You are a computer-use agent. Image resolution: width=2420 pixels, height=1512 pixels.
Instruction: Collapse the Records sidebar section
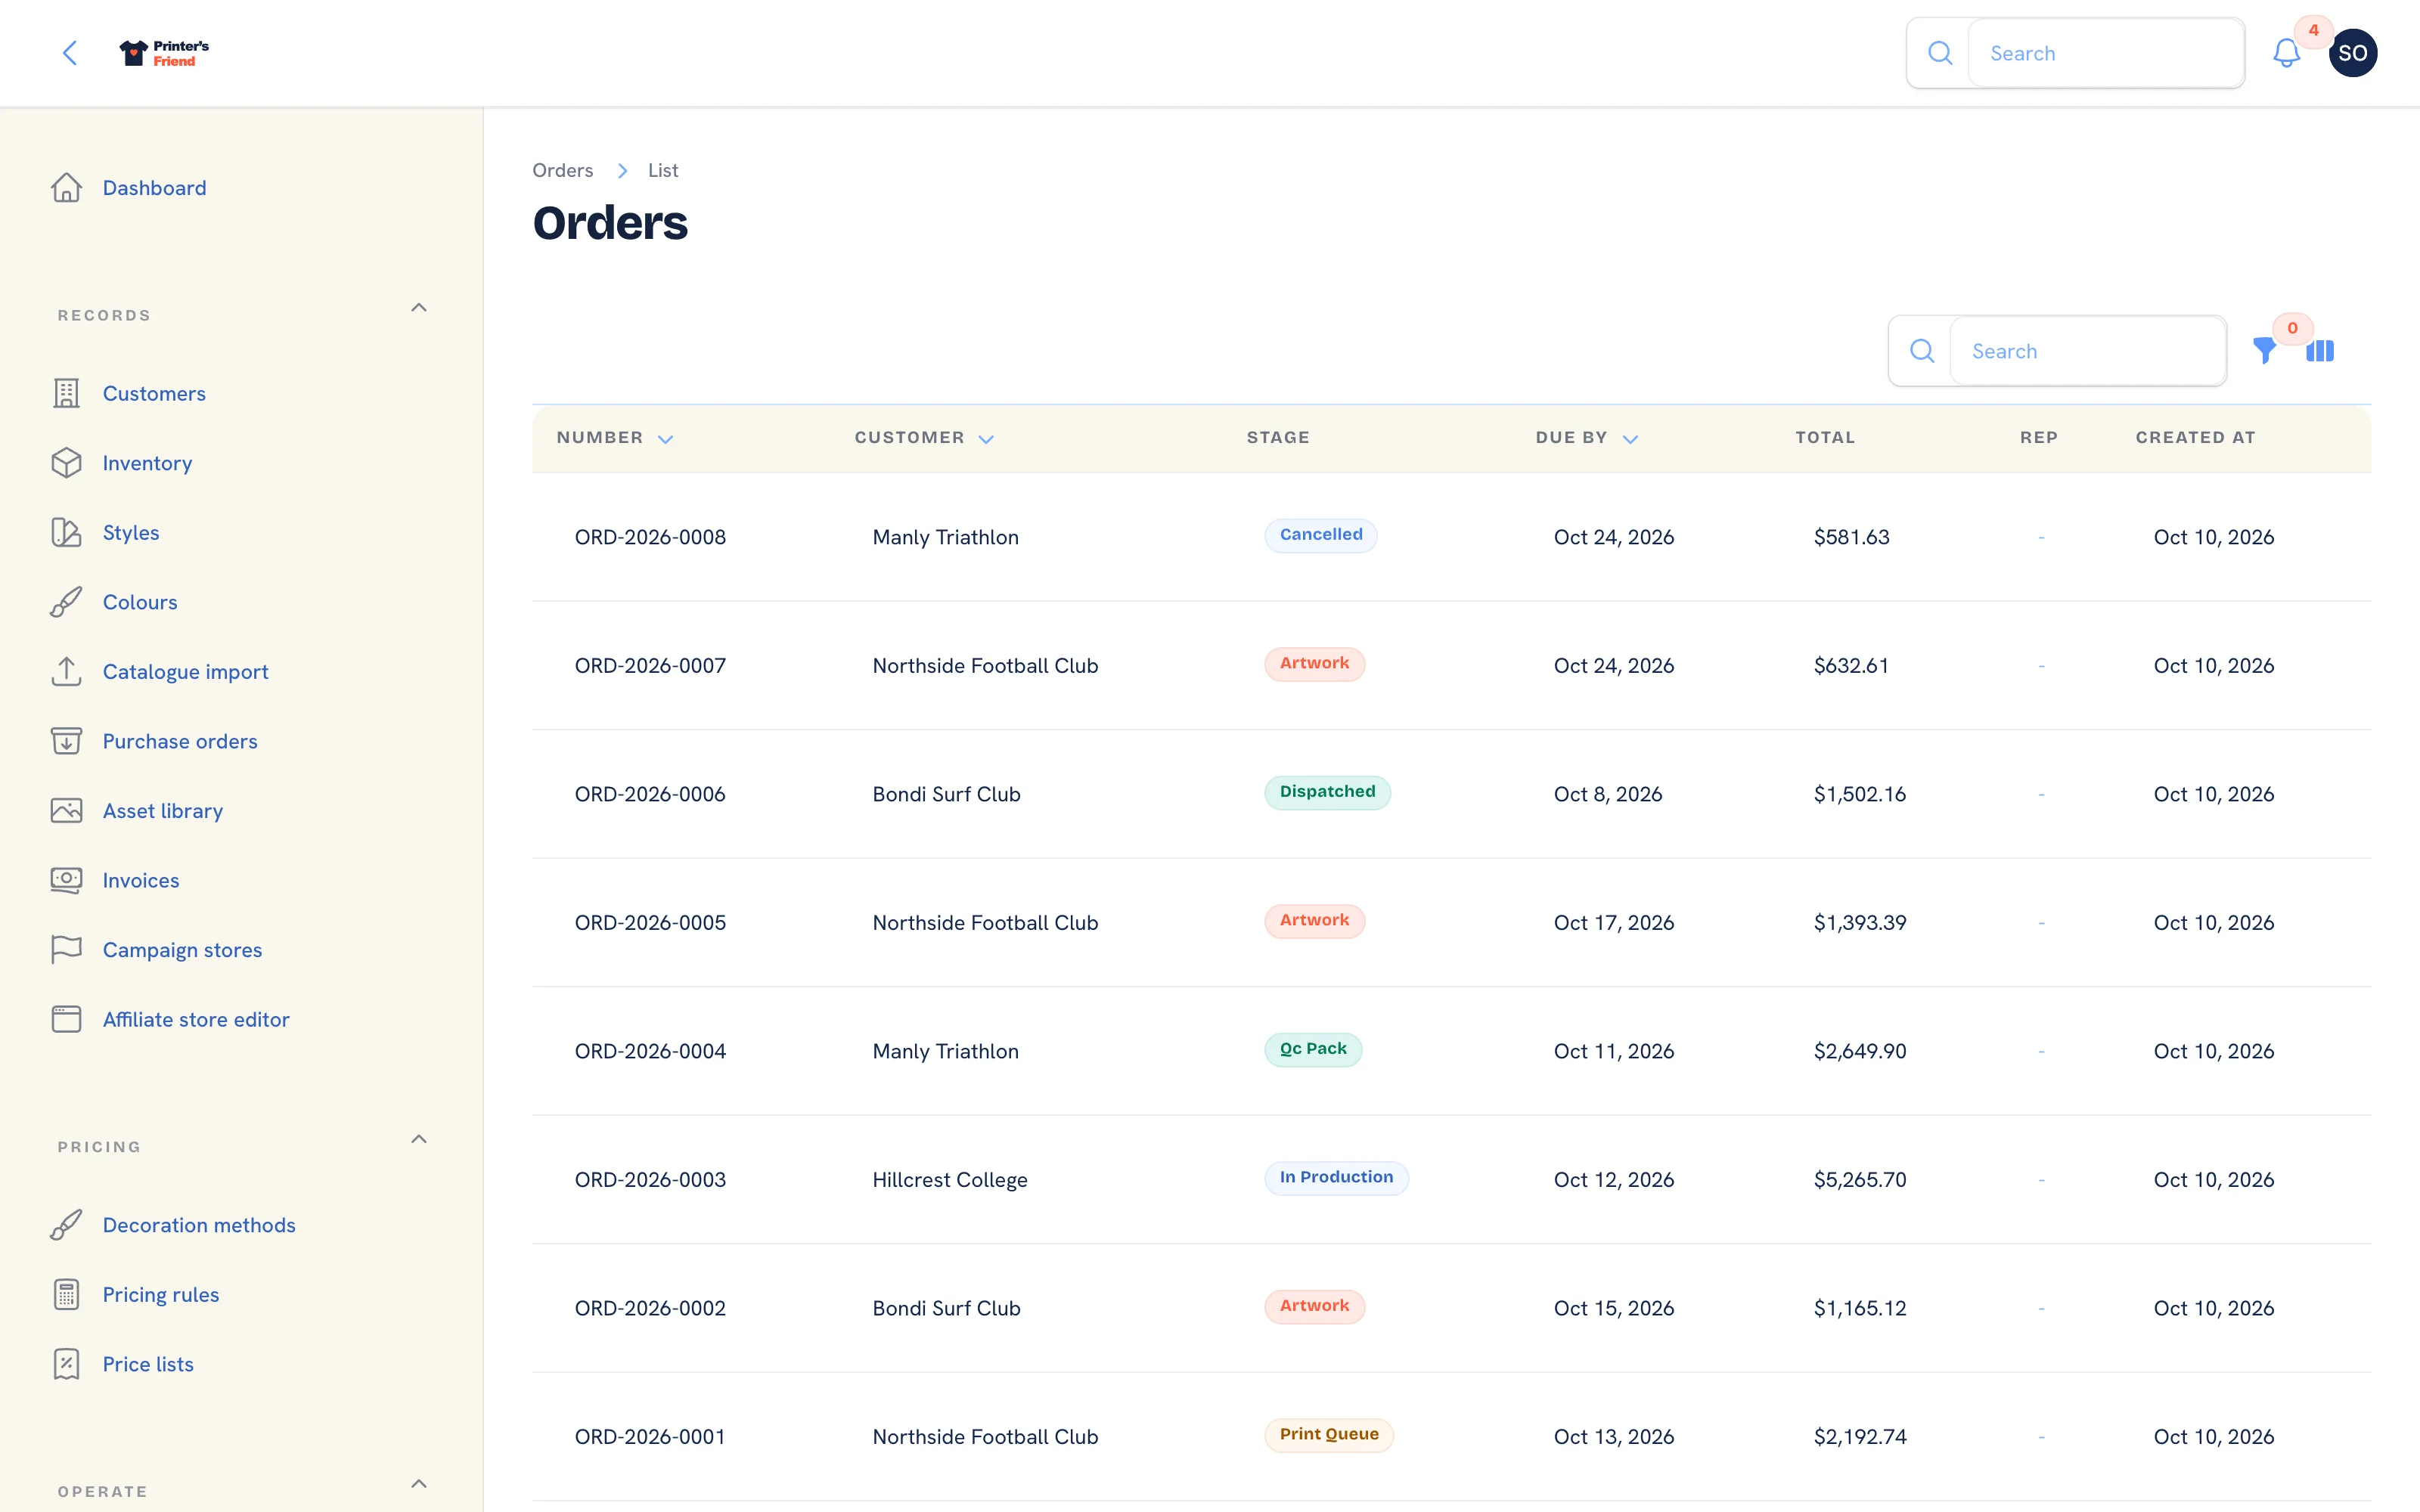[x=419, y=308]
